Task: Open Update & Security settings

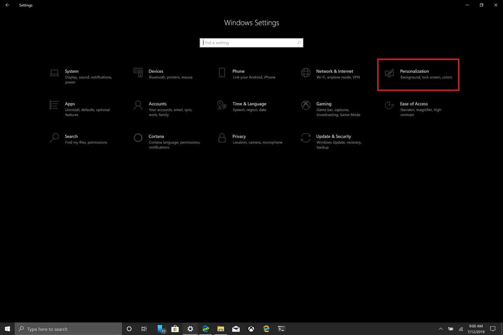Action: pyautogui.click(x=332, y=141)
